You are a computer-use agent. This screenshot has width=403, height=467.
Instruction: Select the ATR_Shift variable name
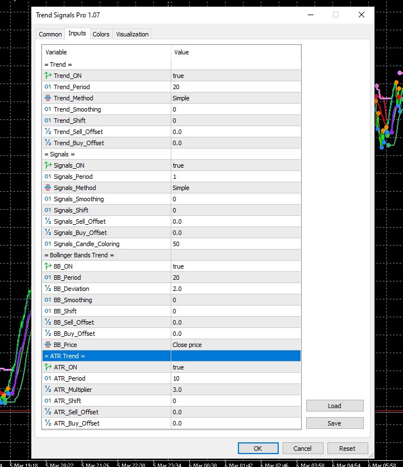(x=67, y=401)
